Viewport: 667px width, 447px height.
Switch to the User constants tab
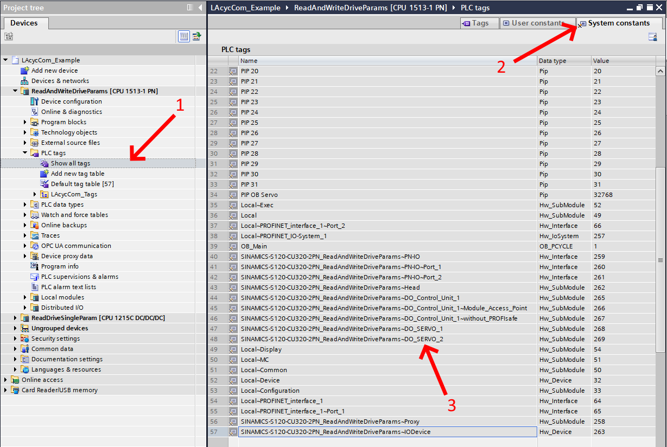click(x=537, y=23)
